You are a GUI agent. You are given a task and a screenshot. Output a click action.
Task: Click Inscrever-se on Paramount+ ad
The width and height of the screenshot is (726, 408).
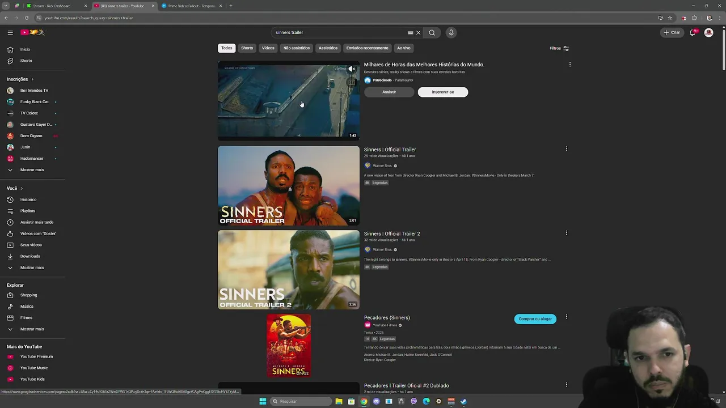pos(443,92)
